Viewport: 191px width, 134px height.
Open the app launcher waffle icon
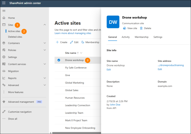[x=4, y=3]
